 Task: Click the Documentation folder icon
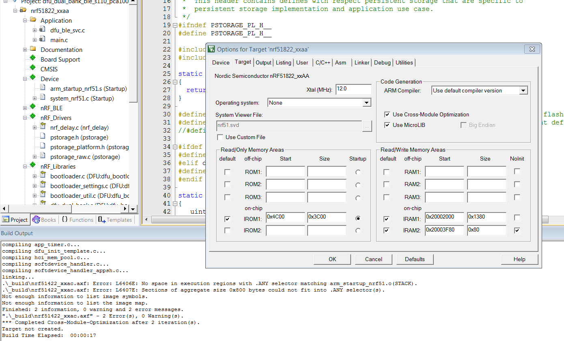pyautogui.click(x=33, y=49)
